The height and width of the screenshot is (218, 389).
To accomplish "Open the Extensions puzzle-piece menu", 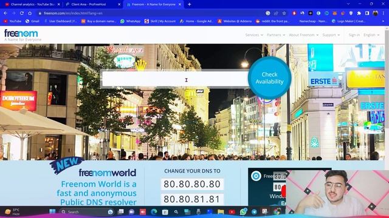I will [359, 13].
